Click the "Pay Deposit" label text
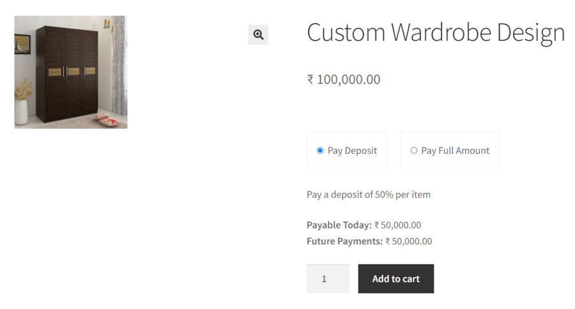 352,151
